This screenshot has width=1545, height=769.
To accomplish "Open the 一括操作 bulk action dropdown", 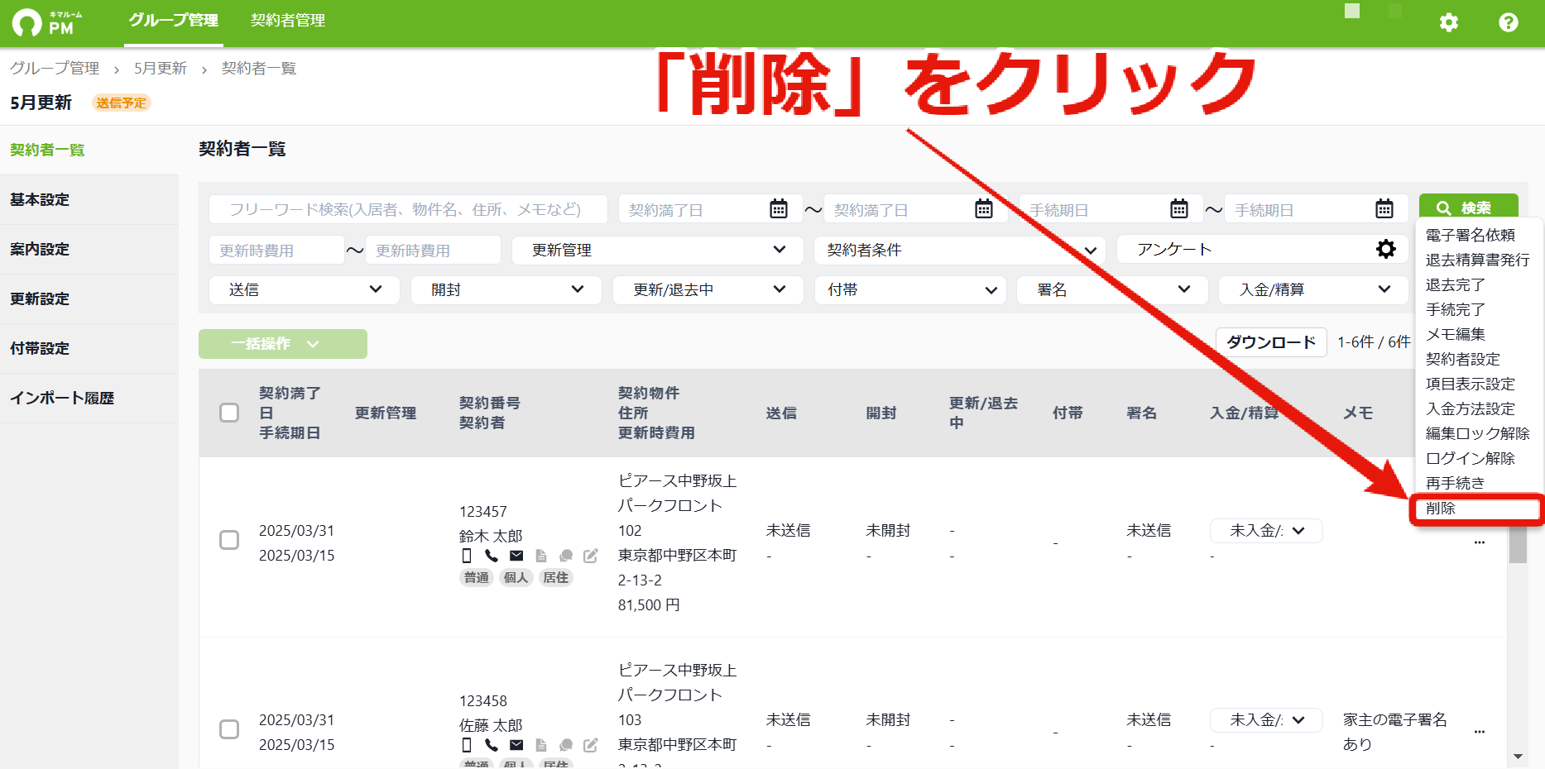I will click(x=283, y=344).
